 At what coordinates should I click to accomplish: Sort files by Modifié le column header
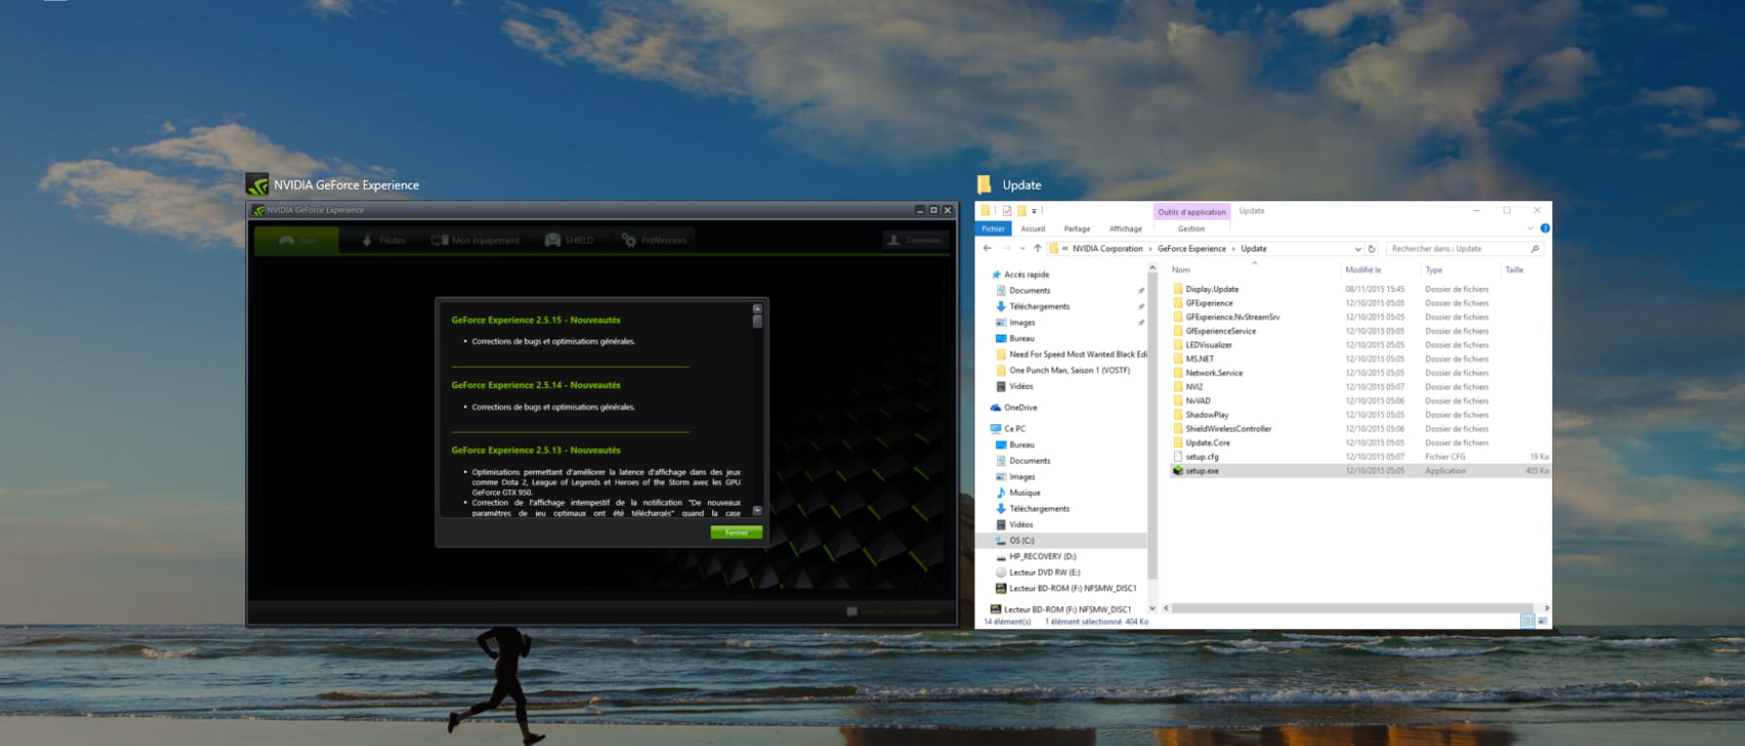[x=1363, y=270]
